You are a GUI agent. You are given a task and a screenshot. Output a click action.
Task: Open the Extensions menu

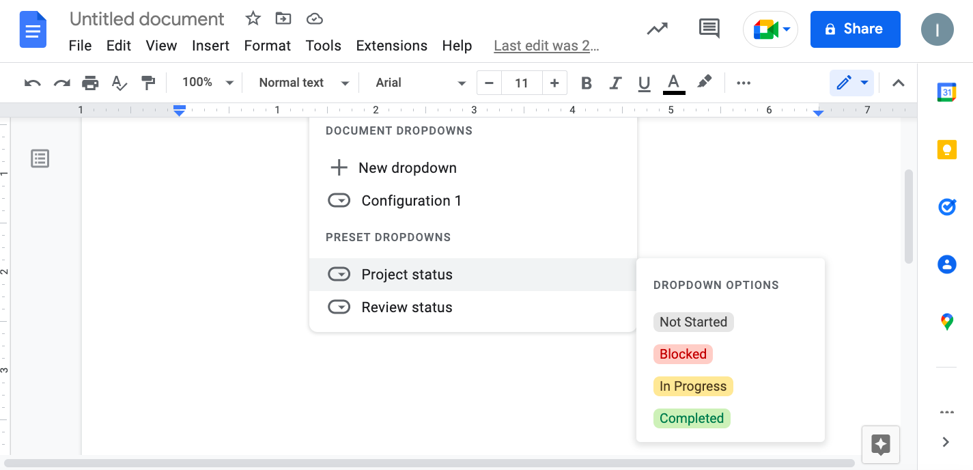point(391,45)
